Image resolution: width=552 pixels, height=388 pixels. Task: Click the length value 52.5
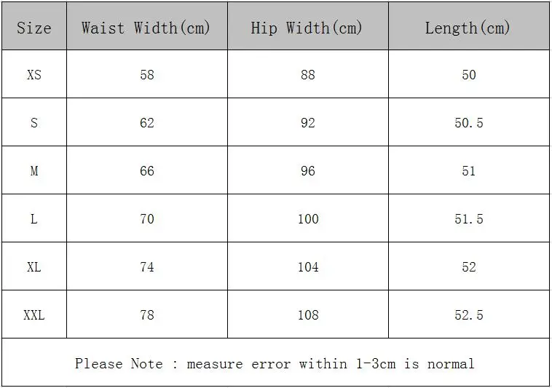click(x=469, y=315)
